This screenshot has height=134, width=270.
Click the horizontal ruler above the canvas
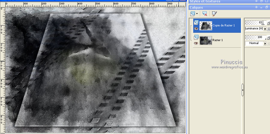coord(95,4)
